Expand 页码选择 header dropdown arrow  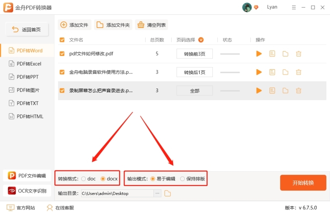pyautogui.click(x=201, y=40)
